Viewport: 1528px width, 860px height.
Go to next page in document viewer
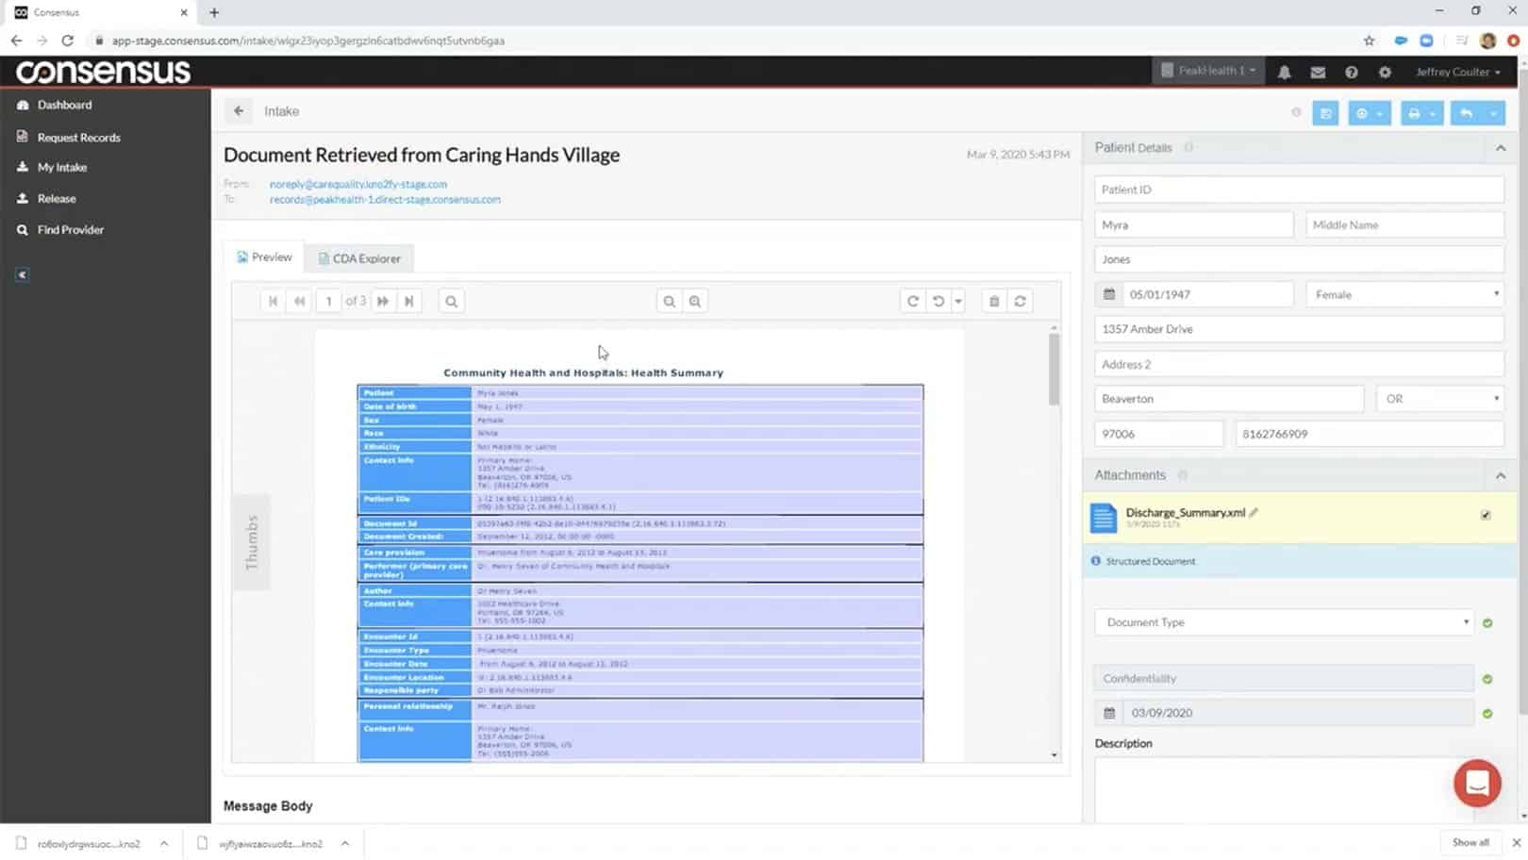point(383,302)
